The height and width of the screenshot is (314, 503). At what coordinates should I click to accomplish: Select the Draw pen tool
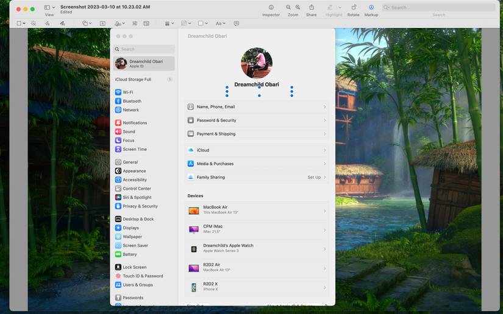click(x=62, y=23)
